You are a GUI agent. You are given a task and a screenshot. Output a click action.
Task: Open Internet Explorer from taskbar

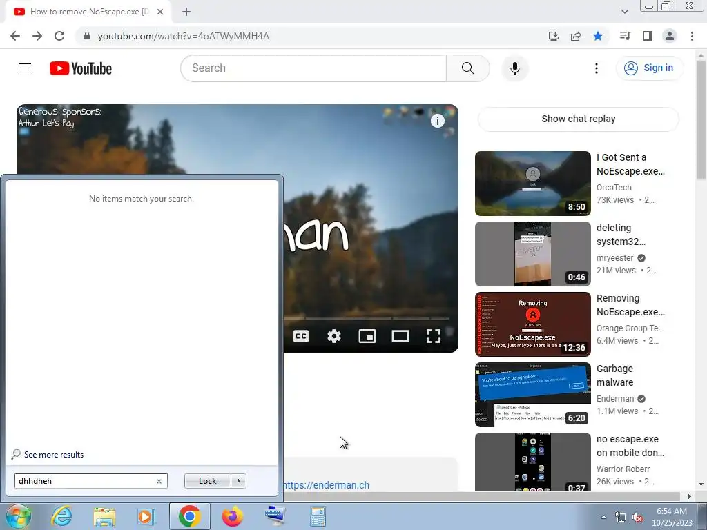61,516
